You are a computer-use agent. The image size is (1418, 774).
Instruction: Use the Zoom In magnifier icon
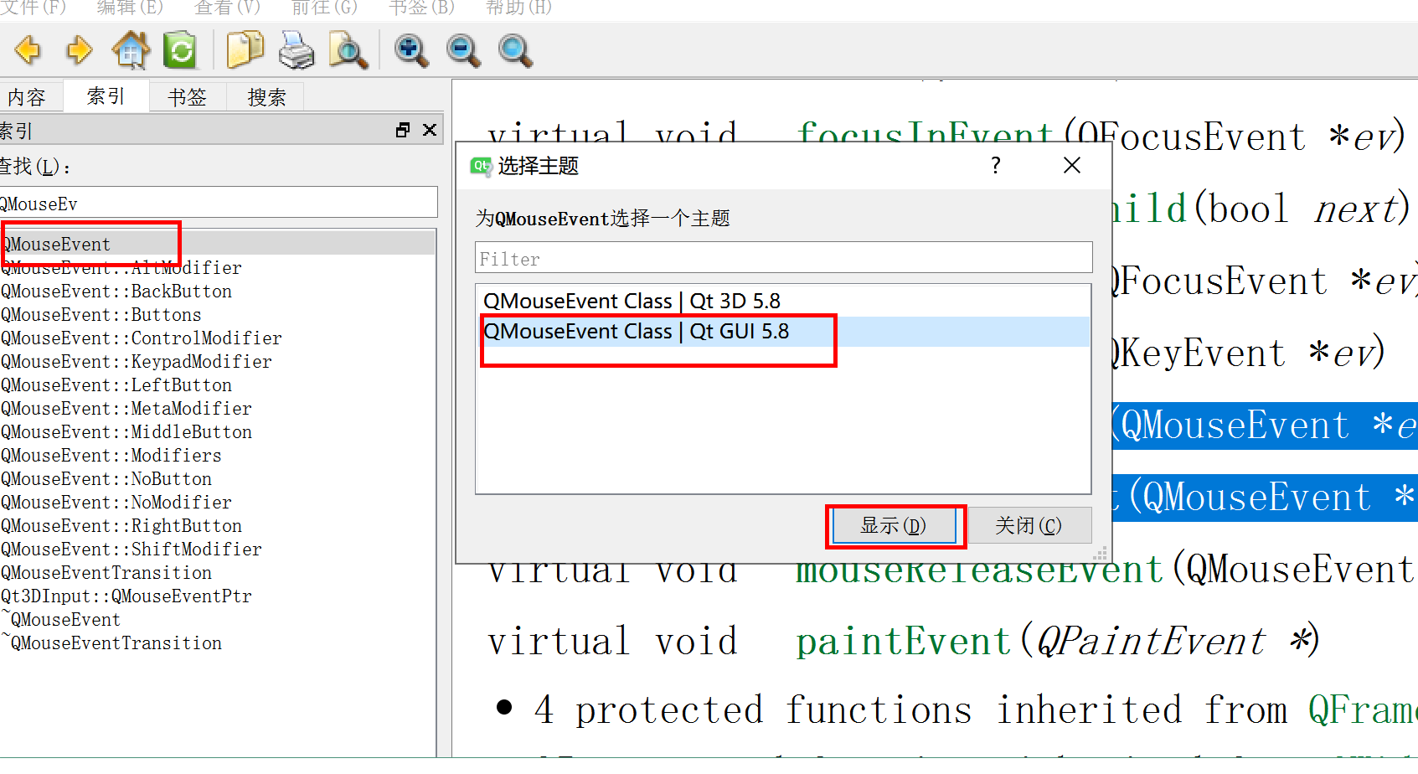click(410, 50)
